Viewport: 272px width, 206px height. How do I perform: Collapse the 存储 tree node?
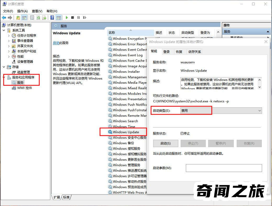point(4,67)
